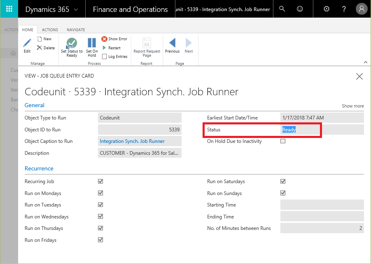Click Set On Hold

92,47
